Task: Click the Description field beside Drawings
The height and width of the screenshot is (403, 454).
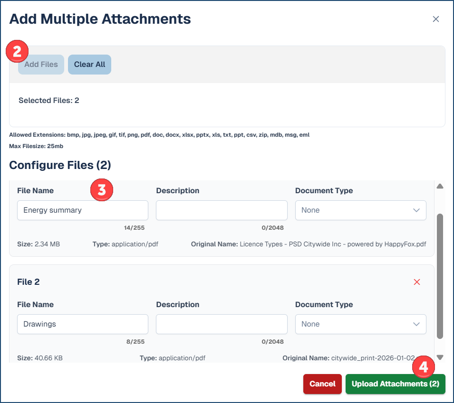Action: coord(222,324)
